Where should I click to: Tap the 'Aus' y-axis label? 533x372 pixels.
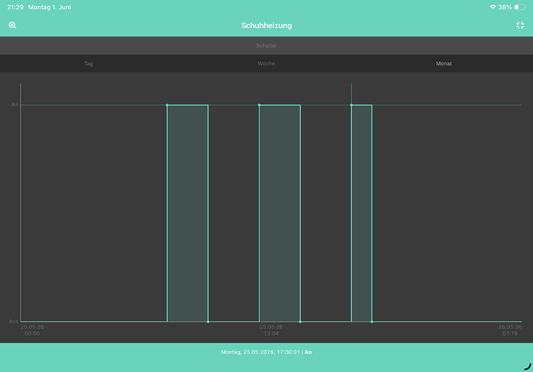tap(13, 321)
